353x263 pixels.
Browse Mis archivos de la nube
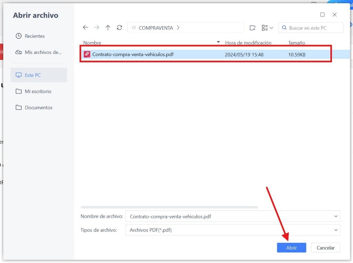pos(38,52)
